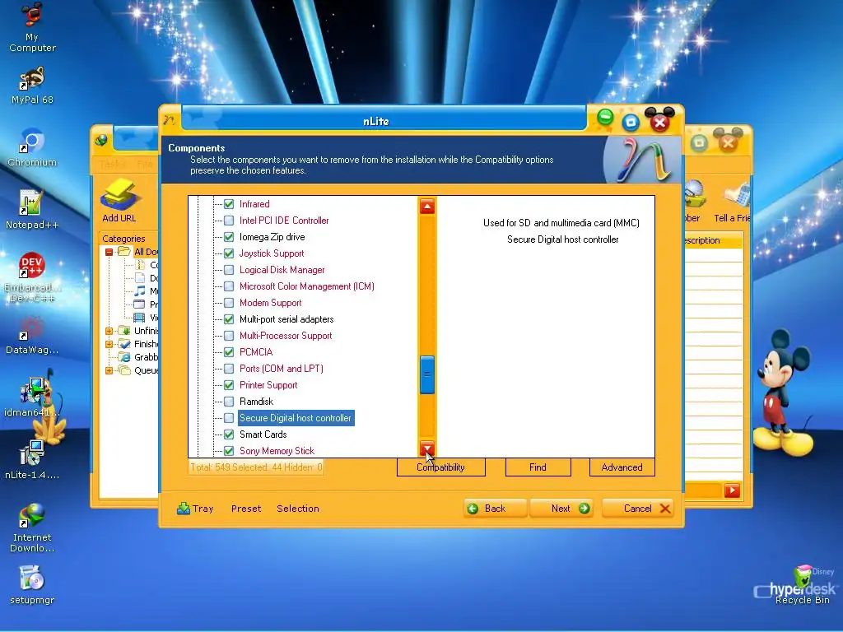Image resolution: width=843 pixels, height=632 pixels.
Task: Launch MyPal 68 browser shortcut
Action: coord(32,86)
